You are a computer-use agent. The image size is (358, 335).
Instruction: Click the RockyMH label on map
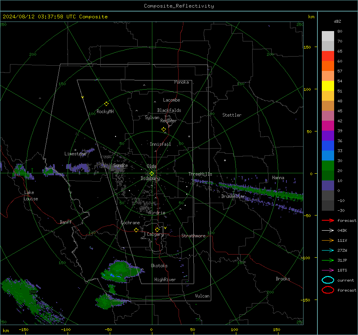click(105, 112)
